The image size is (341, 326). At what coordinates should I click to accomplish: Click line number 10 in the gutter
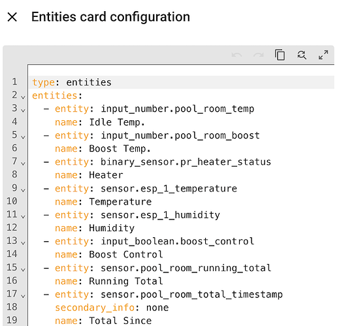(12, 201)
